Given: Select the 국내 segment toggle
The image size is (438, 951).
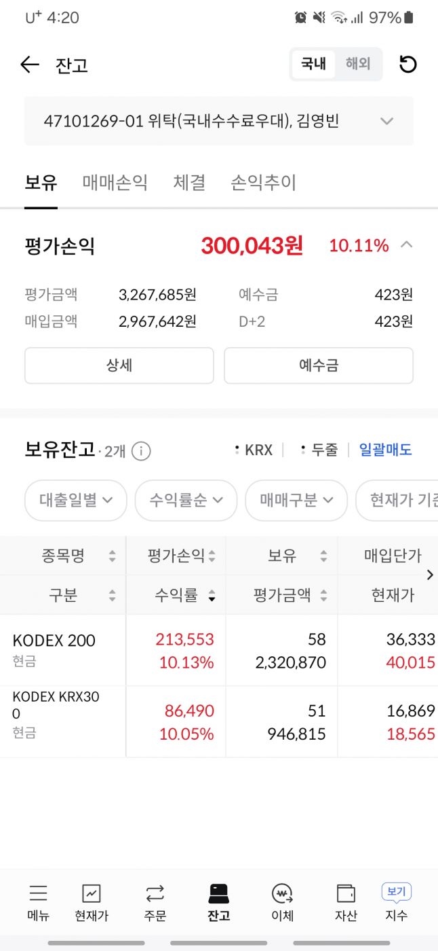Looking at the screenshot, I should (x=314, y=65).
